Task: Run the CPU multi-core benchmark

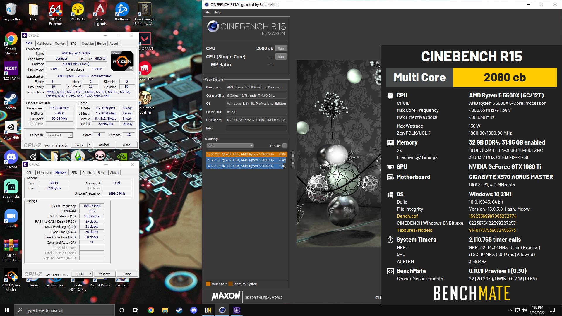Action: point(281,49)
